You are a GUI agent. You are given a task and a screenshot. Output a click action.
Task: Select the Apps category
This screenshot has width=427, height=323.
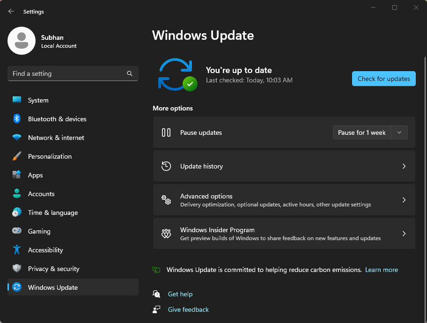point(73,175)
